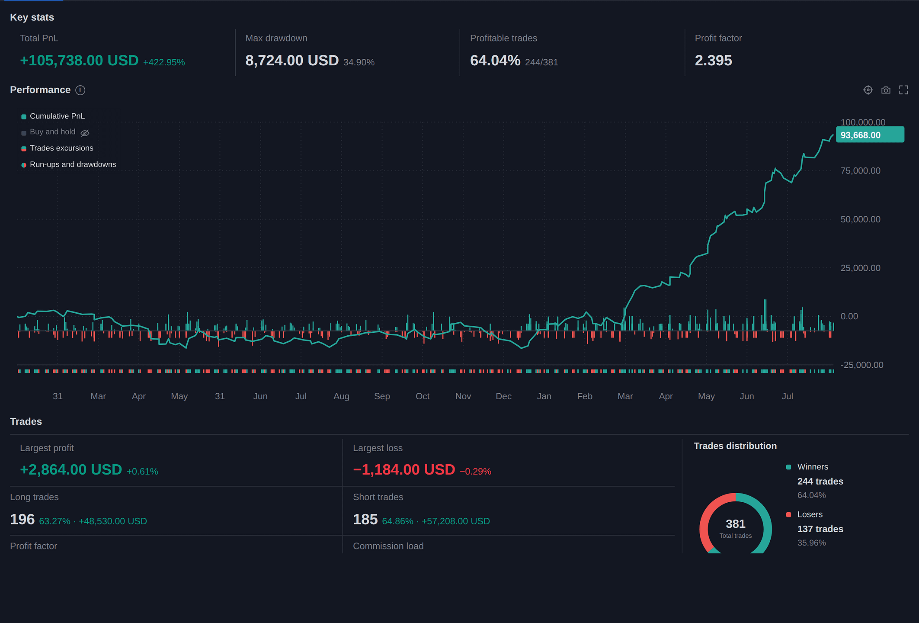
Task: Select the 8,724.00 USD max drawdown value
Action: click(292, 61)
